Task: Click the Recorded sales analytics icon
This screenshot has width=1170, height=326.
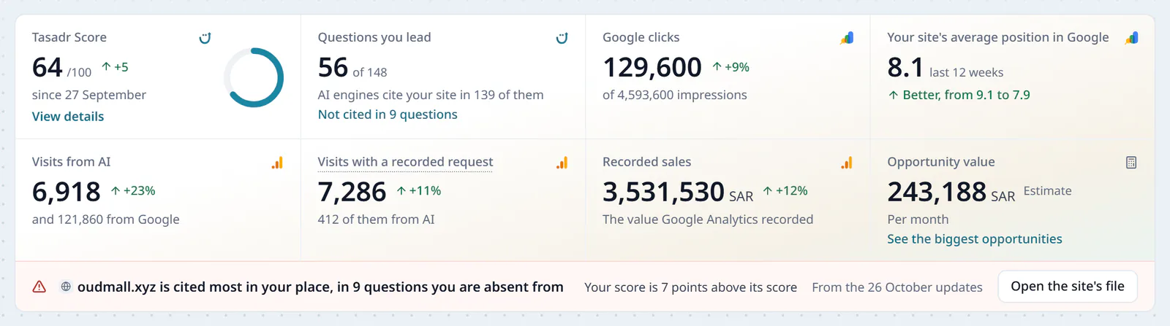Action: 847,163
